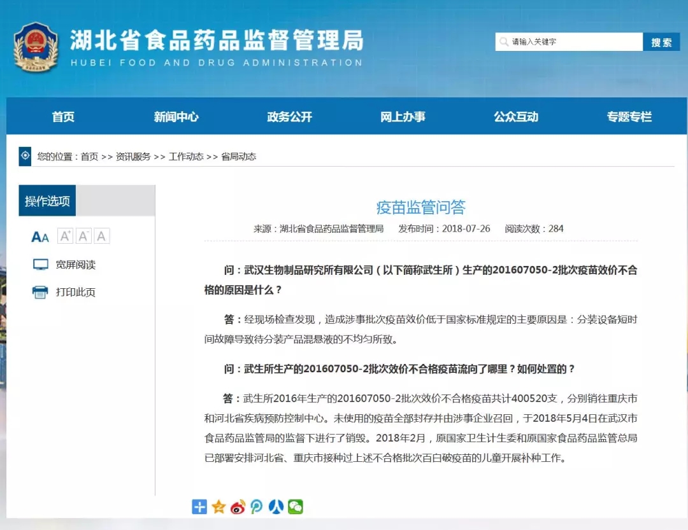Open breadcrumb link 资讯服务
Screen dimensions: 688x530
click(133, 157)
